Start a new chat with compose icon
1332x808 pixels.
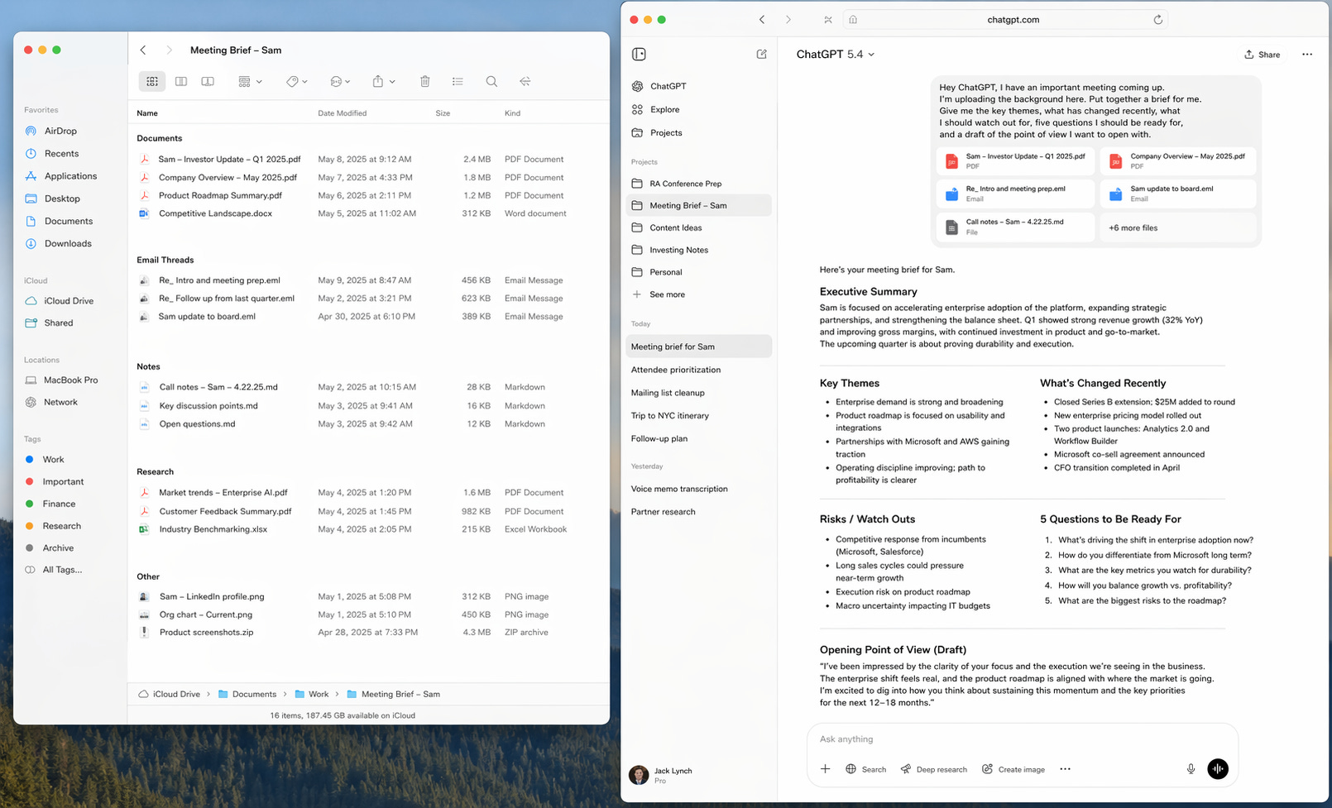pyautogui.click(x=761, y=55)
